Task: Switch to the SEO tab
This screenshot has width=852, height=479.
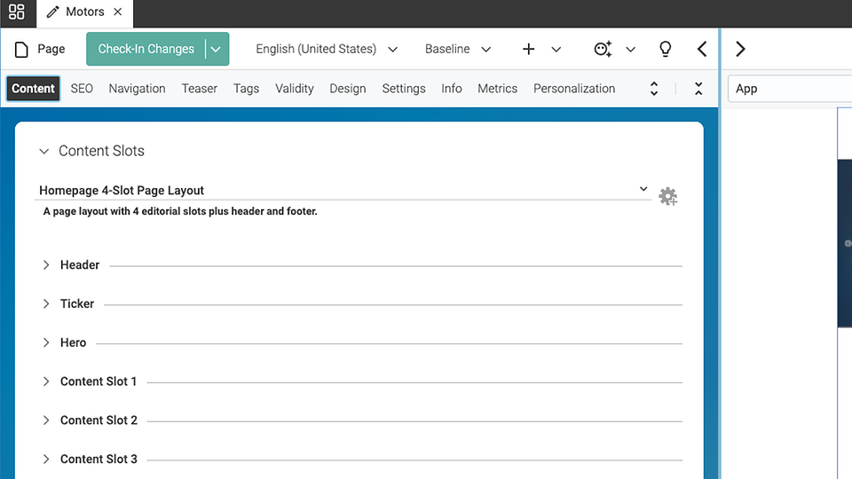Action: (x=82, y=89)
